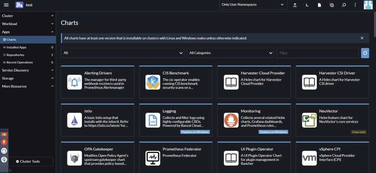
Task: Open Installed Apps in the sidebar
Action: tap(28, 47)
